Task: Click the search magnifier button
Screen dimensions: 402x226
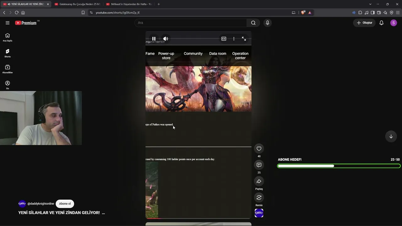Action: pyautogui.click(x=253, y=23)
